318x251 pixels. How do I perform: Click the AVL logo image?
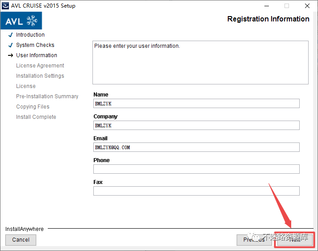pos(21,21)
